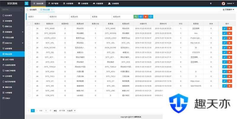Edit the SITE_QQ row
The width and height of the screenshot is (237, 119).
pos(225,52)
